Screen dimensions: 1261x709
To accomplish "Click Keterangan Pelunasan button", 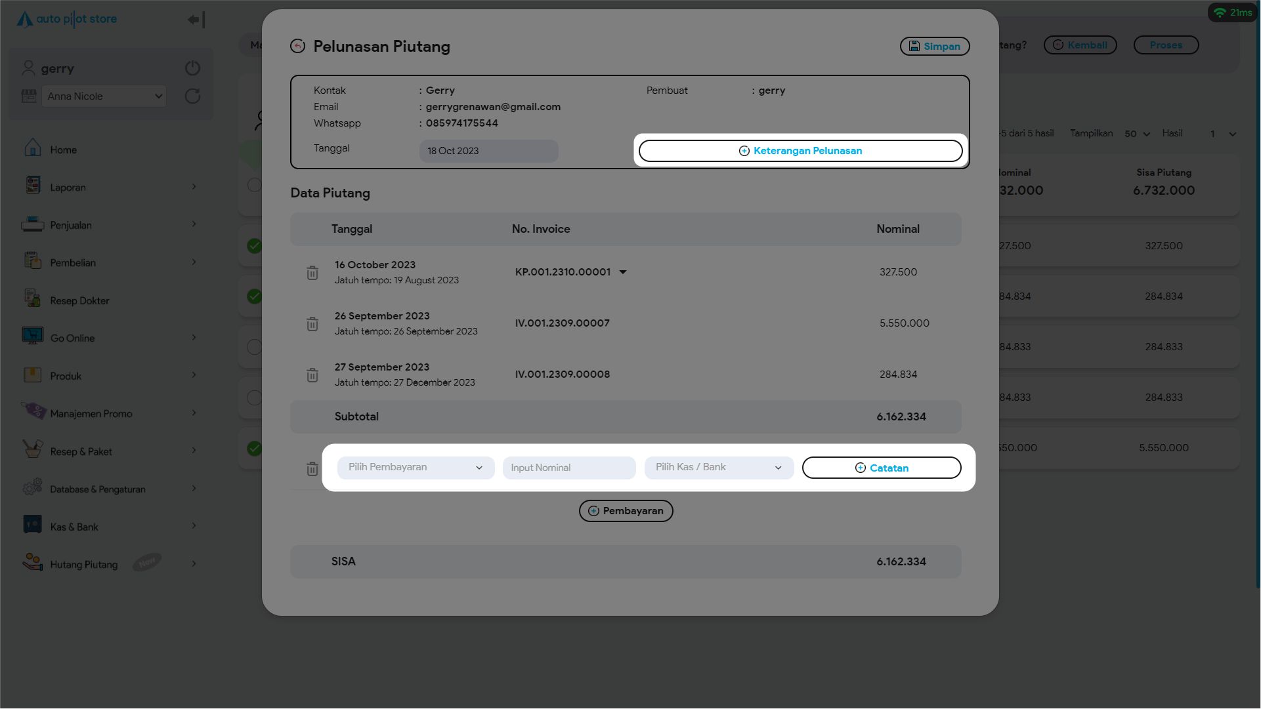I will pyautogui.click(x=800, y=151).
